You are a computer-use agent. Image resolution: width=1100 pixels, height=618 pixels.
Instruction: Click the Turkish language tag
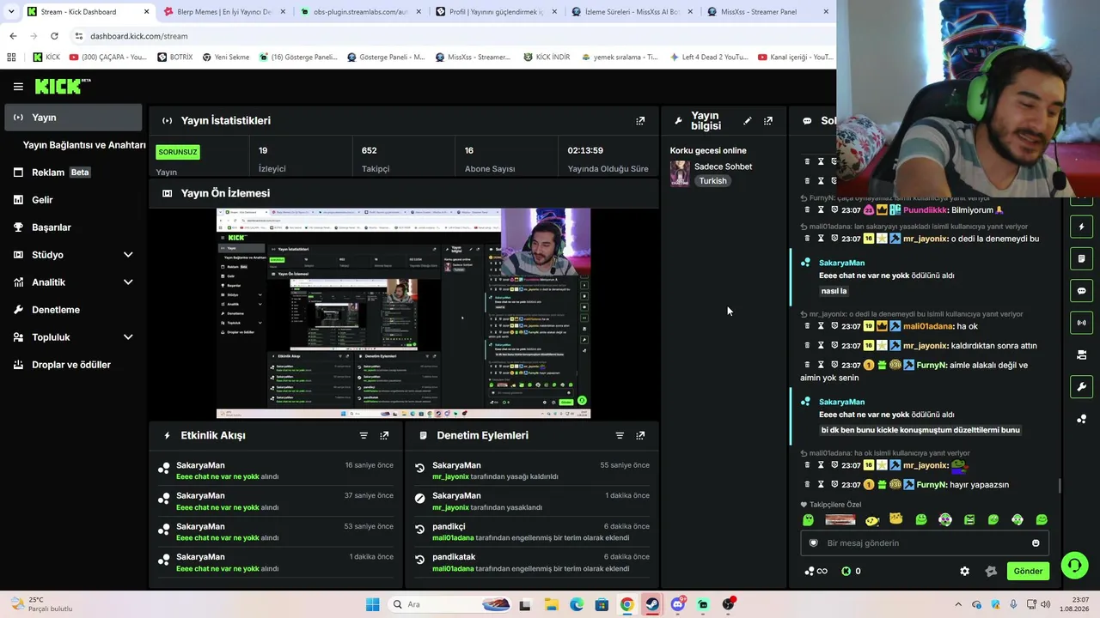[x=712, y=181]
